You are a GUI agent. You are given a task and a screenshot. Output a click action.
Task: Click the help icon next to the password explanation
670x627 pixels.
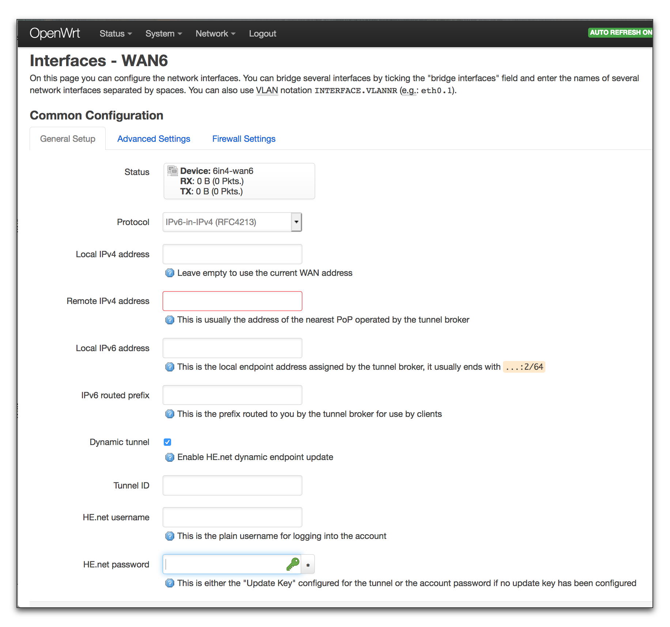tap(170, 583)
